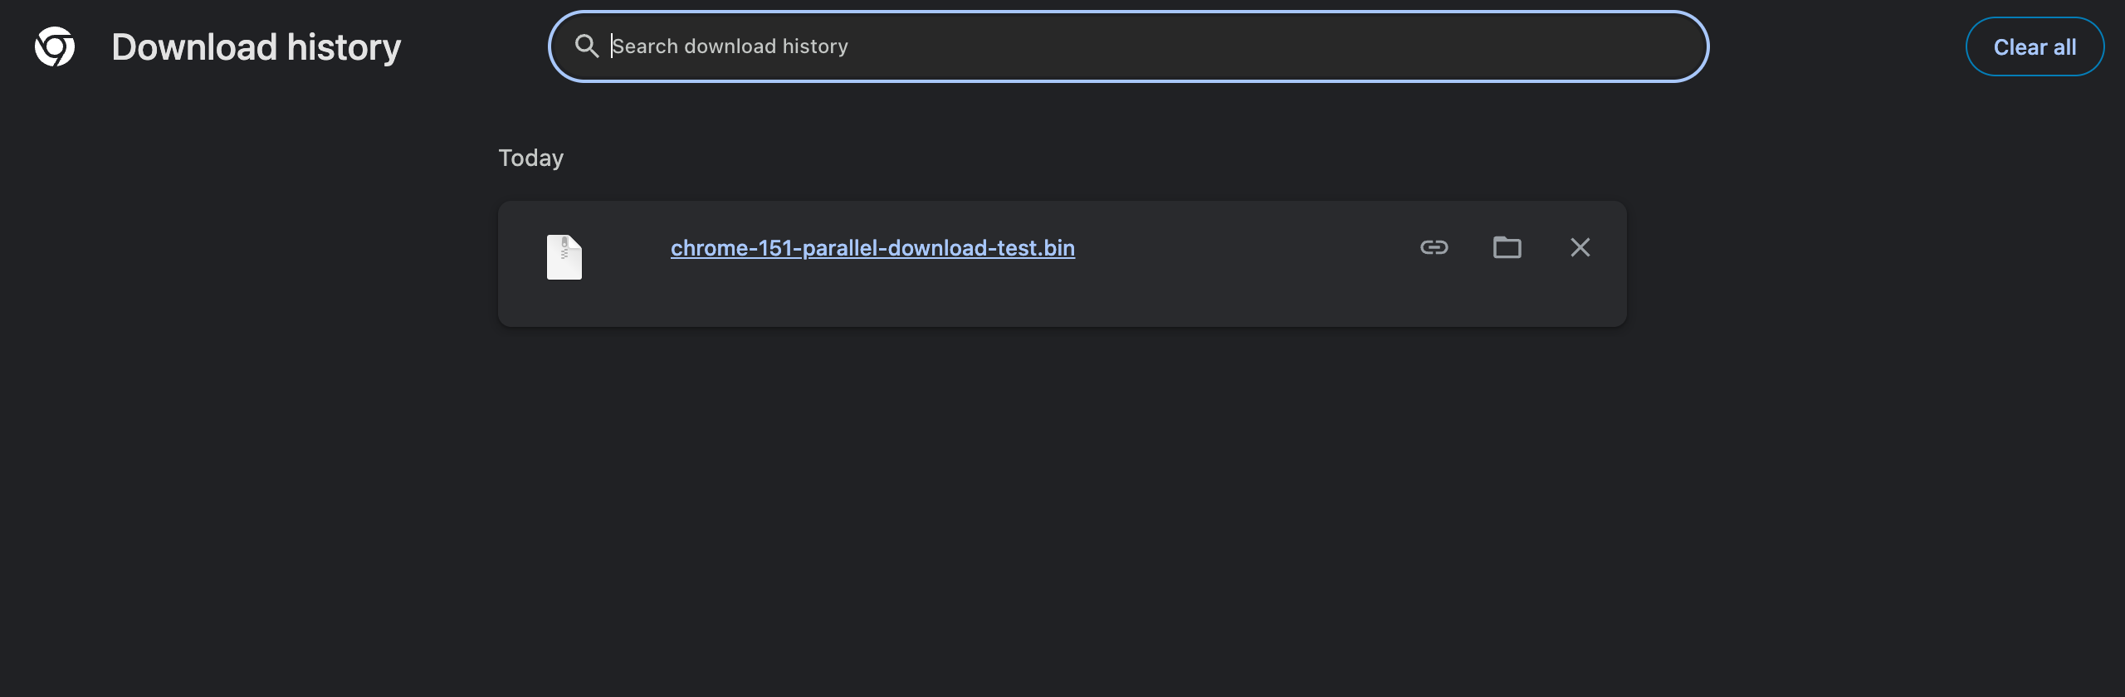Wipe all download history entries

point(2035,46)
